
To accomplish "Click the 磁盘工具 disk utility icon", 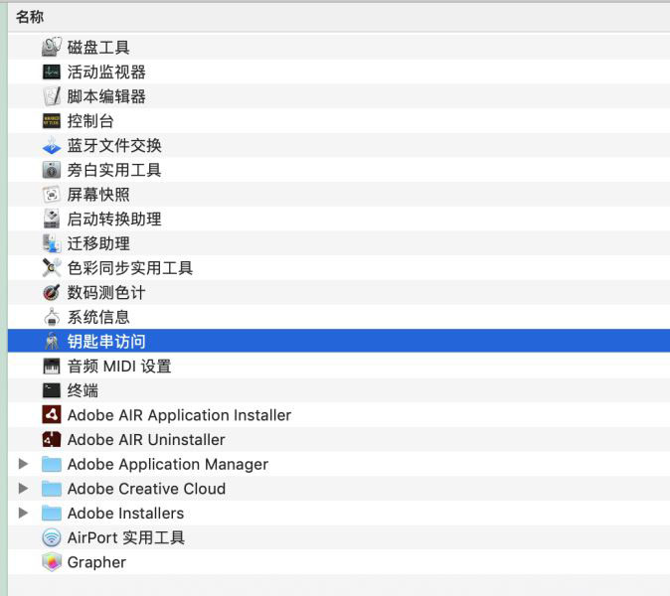I will [x=52, y=47].
